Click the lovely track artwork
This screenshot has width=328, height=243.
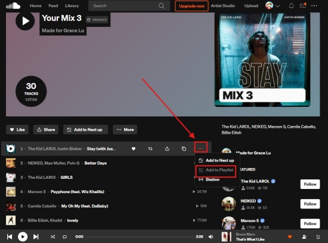11,220
